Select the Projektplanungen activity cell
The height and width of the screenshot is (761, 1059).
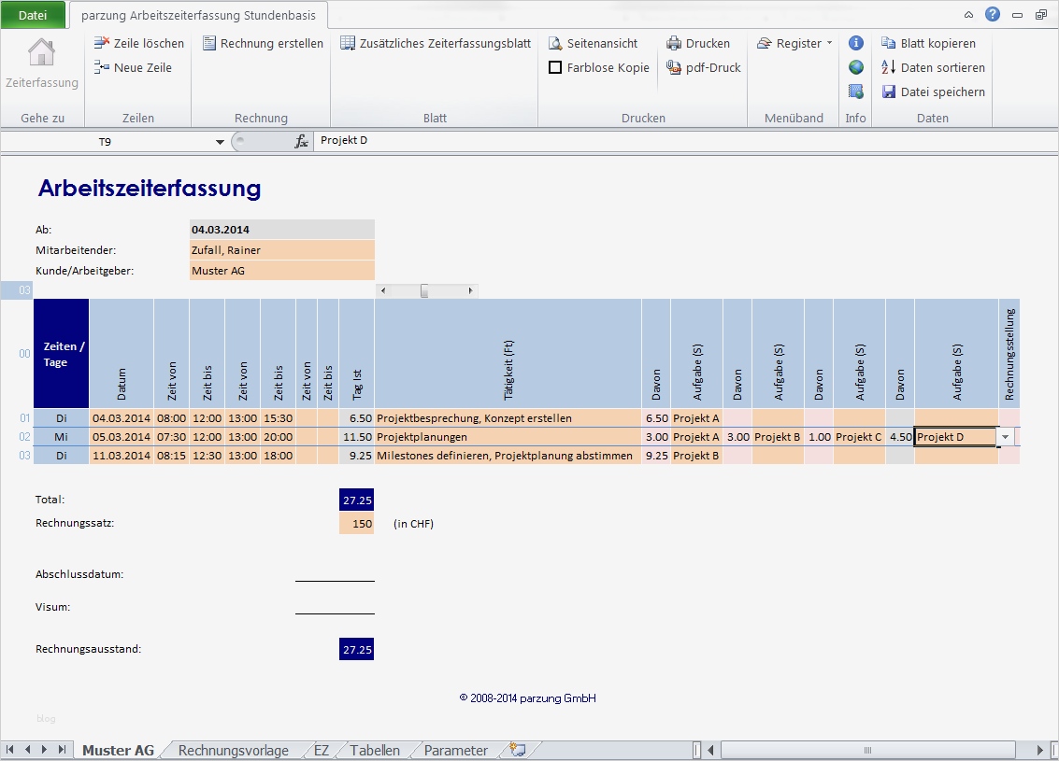tap(508, 436)
